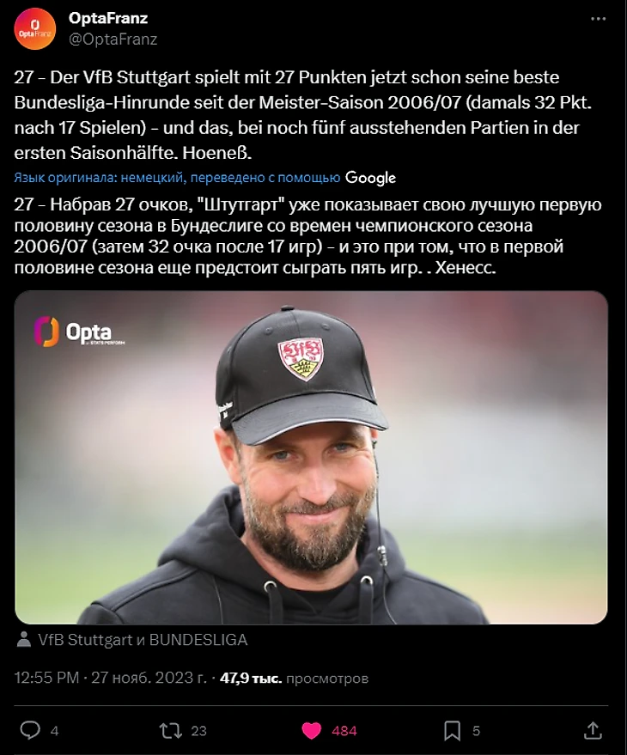Click the Google translation attribution logo

point(370,178)
